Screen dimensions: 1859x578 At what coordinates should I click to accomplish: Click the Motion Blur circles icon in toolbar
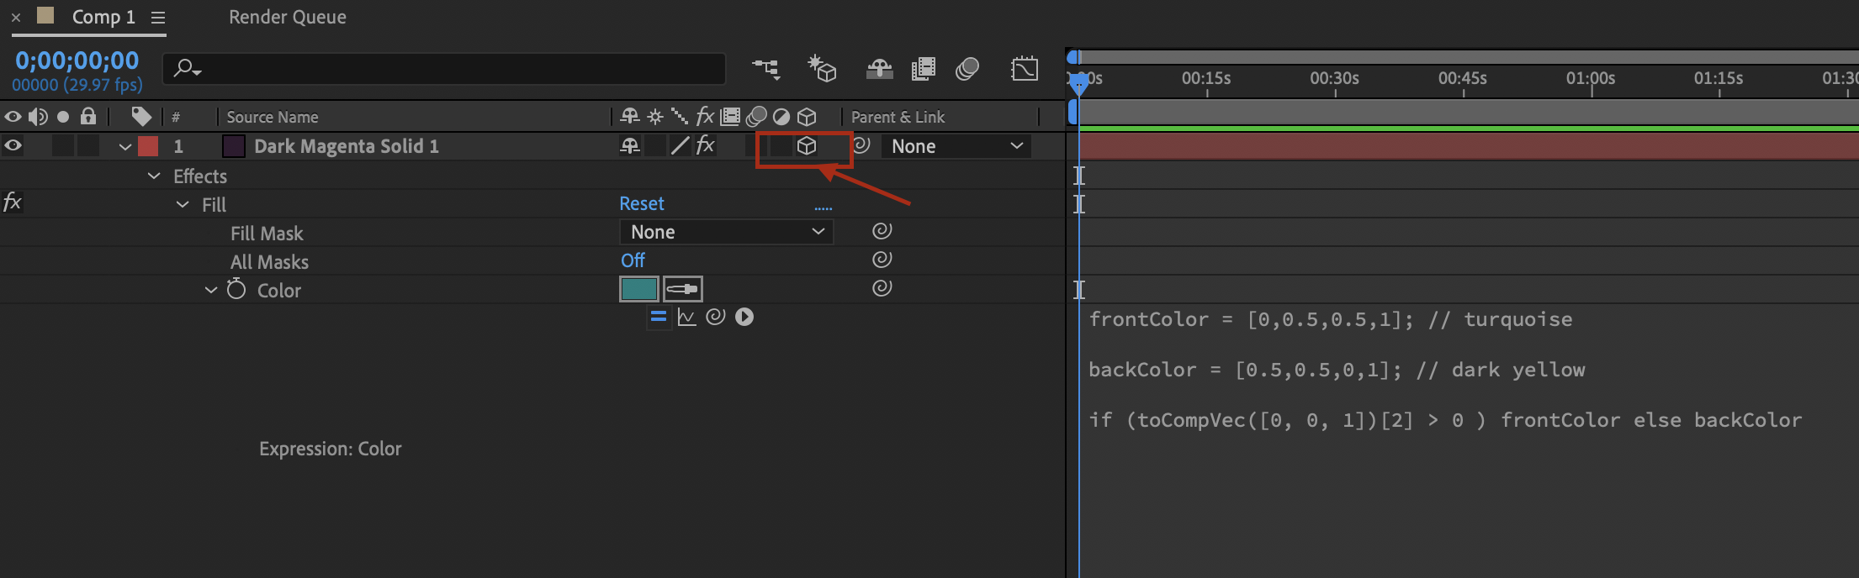967,69
